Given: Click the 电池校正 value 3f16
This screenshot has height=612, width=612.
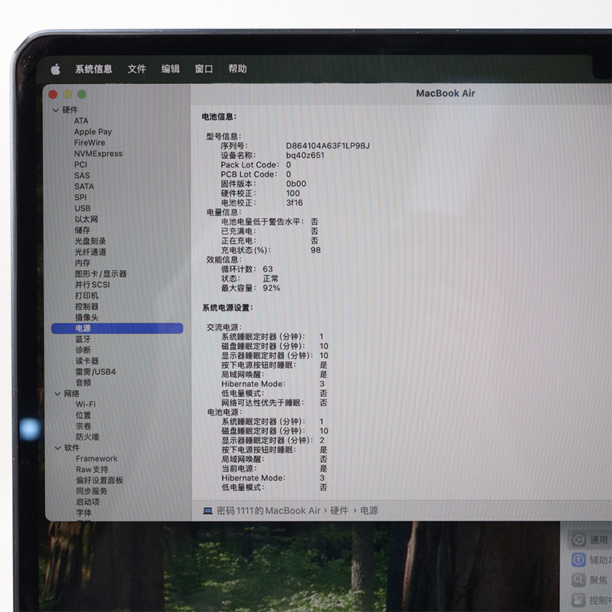Looking at the screenshot, I should pos(294,203).
